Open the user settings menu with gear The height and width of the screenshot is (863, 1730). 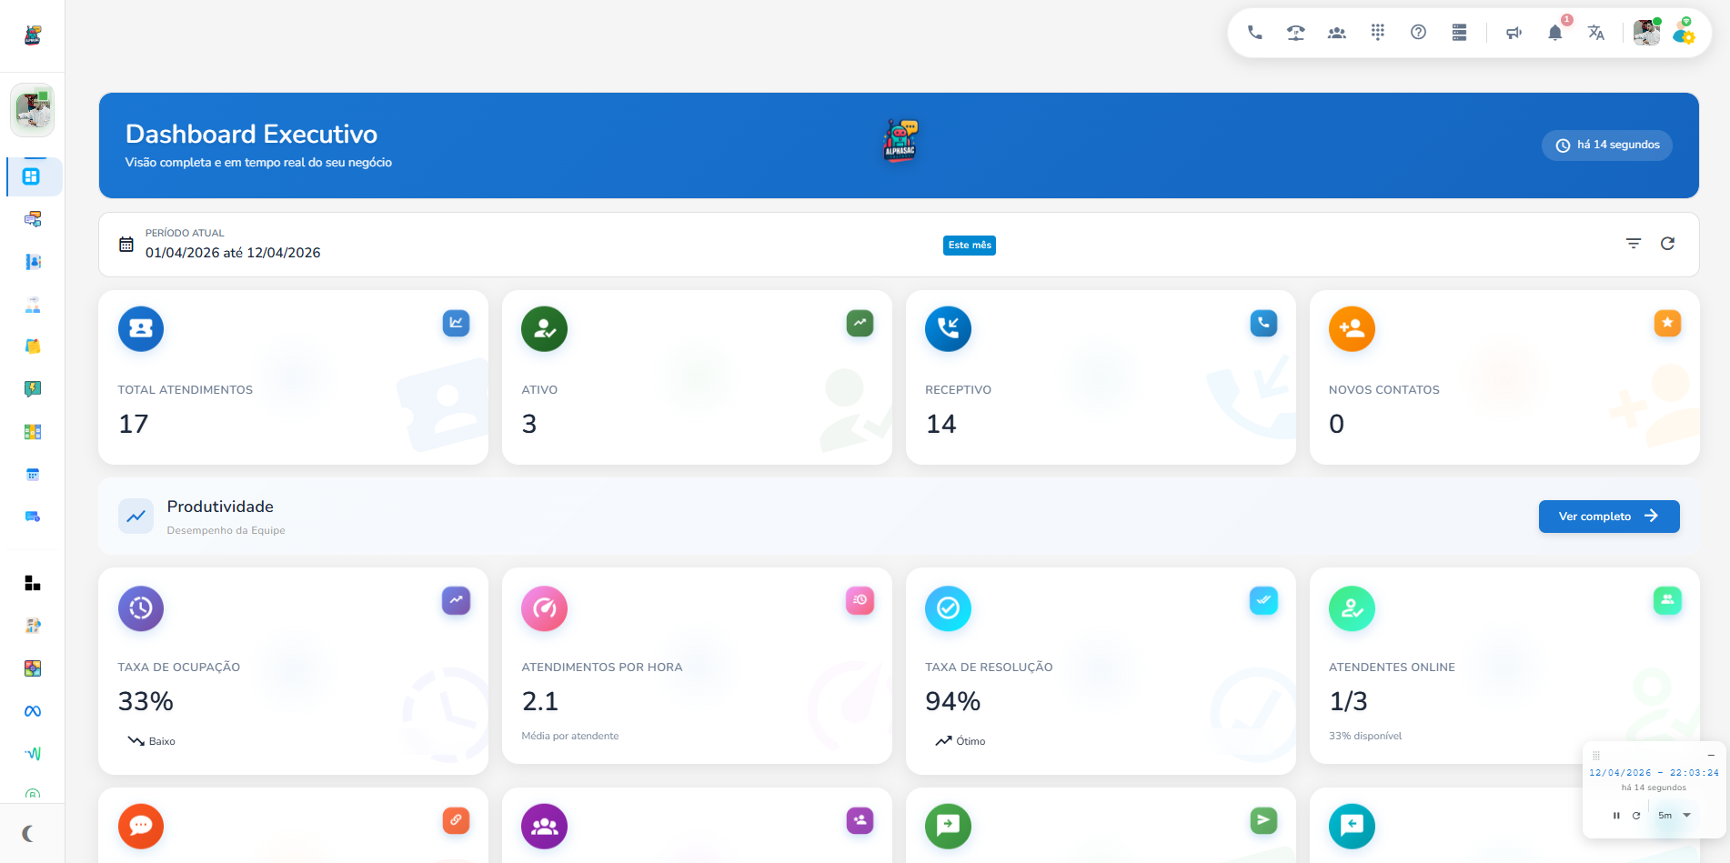coord(1685,32)
